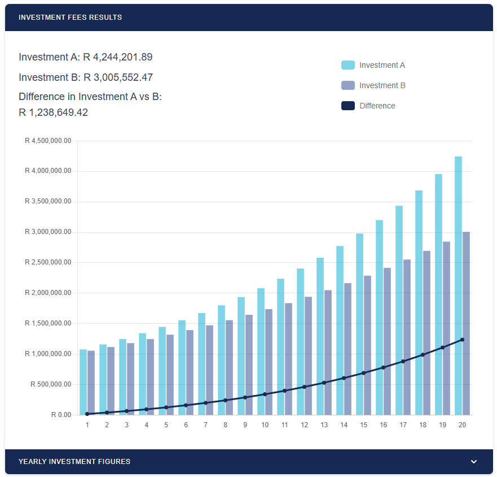Click the Investment B bar for year 20

pyautogui.click(x=466, y=323)
